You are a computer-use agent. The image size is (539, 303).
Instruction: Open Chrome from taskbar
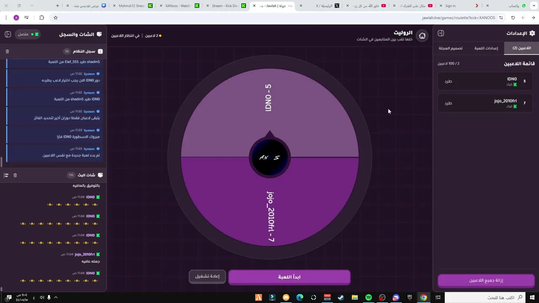424,298
